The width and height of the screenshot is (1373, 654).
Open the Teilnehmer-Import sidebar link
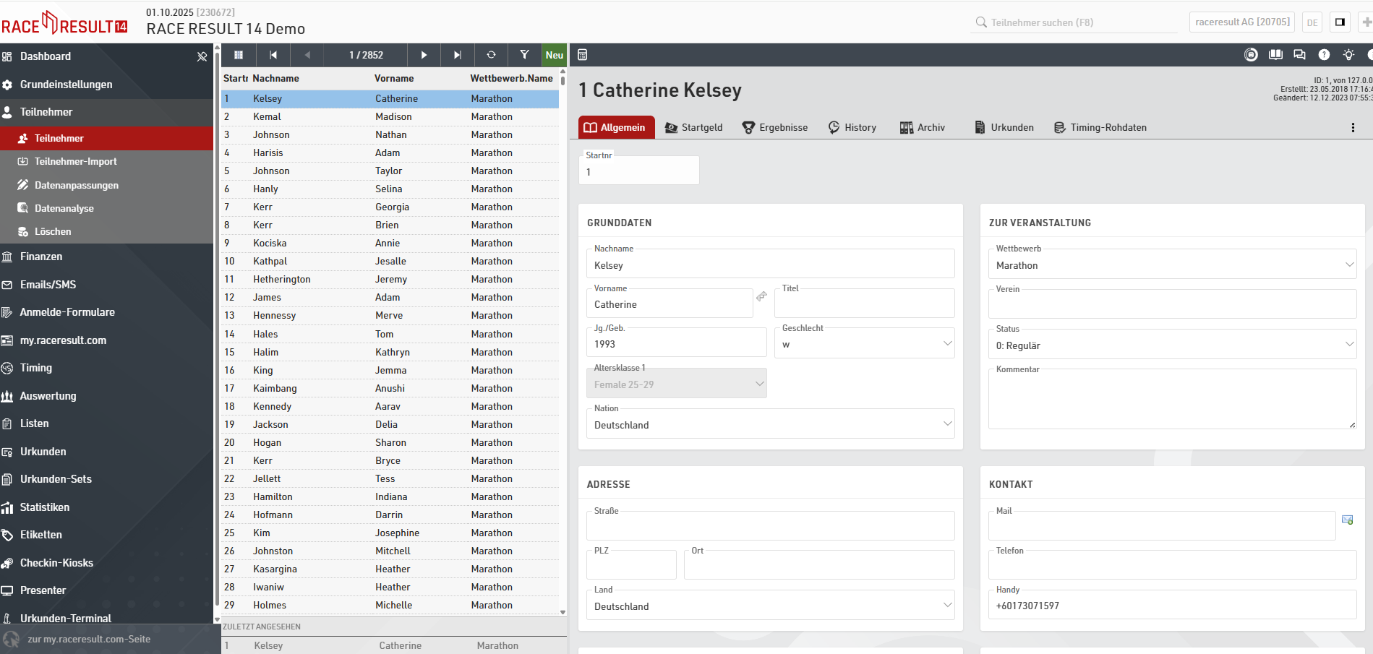(x=75, y=161)
